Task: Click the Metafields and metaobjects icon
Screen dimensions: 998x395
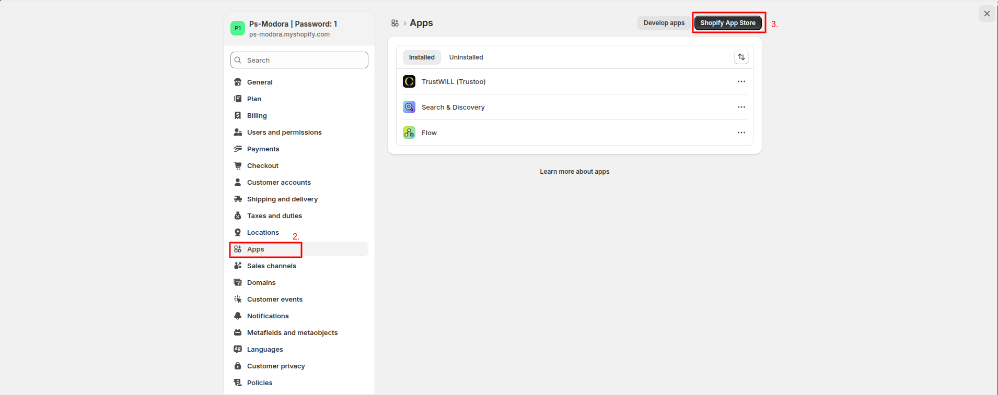Action: coord(238,332)
